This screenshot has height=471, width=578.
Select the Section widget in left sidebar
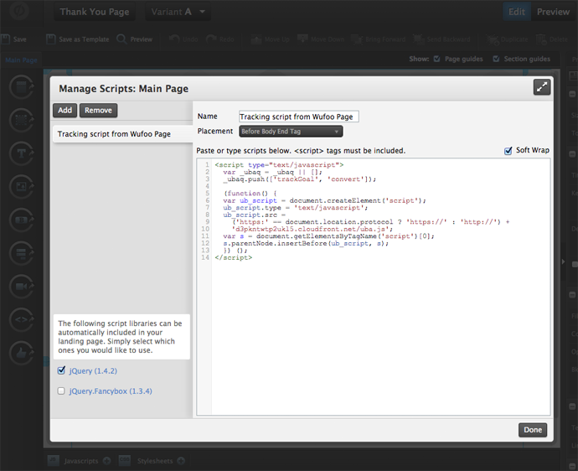pyautogui.click(x=22, y=87)
